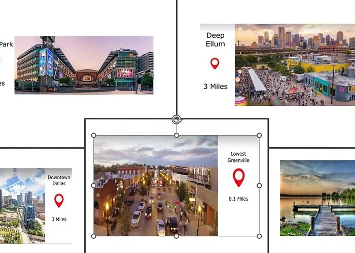Select the Deep Ellum text label

[216, 40]
